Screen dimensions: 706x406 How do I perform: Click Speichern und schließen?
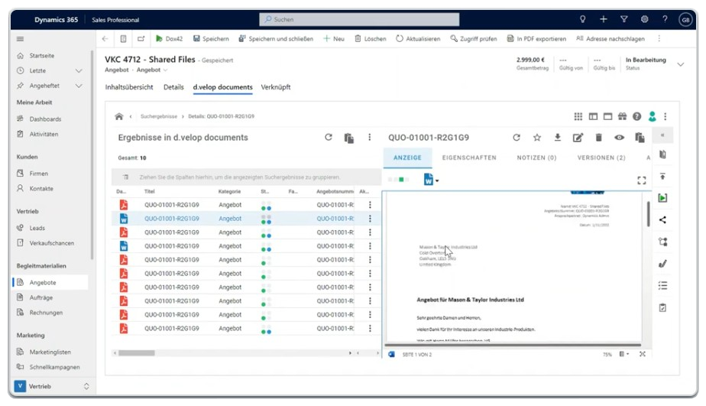coord(276,39)
